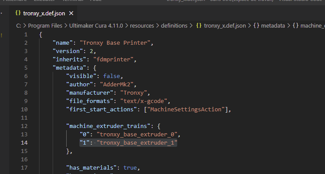Click the "metadata" key on line 5
Screen dimensions: 325x174
(69, 68)
